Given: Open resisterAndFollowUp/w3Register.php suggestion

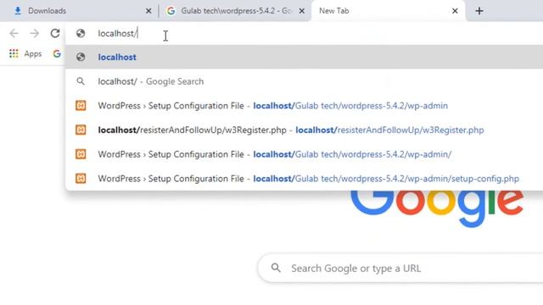Looking at the screenshot, I should click(304, 130).
